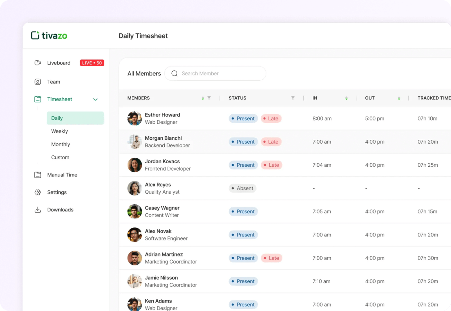Open the Monthly timesheet view
This screenshot has height=311, width=451.
(x=60, y=144)
